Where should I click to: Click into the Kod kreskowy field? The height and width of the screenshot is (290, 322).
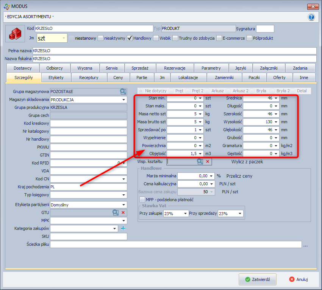coord(88,123)
